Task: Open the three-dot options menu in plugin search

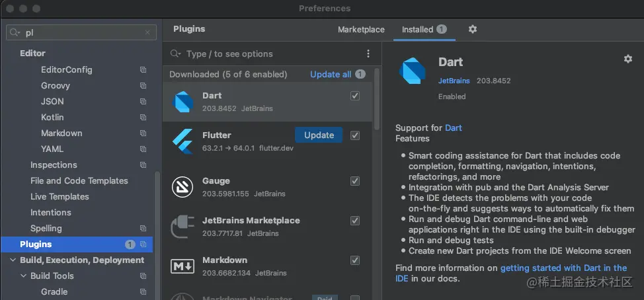Action: (368, 54)
